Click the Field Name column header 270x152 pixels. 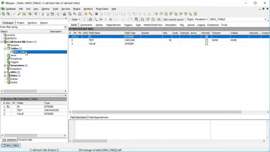106,33
